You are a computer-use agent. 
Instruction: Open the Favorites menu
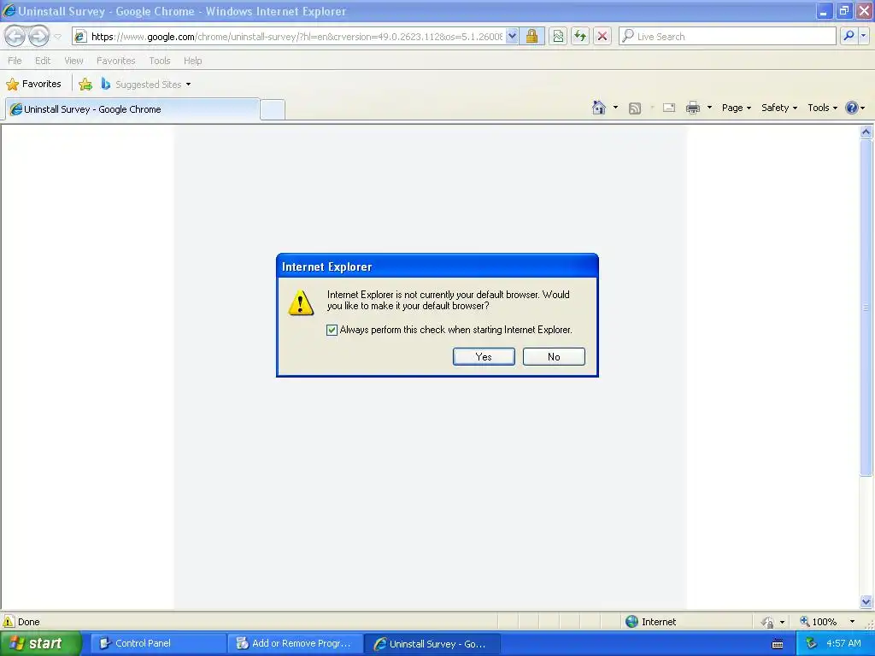tap(116, 61)
